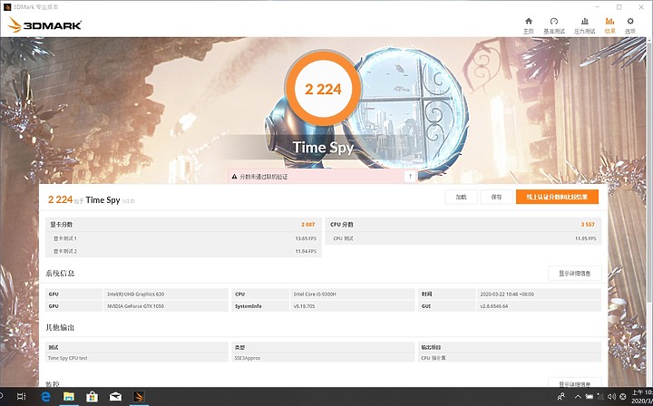Screen dimensions: 653x406
Task: Select the CPU 分数 header
Action: pos(342,225)
